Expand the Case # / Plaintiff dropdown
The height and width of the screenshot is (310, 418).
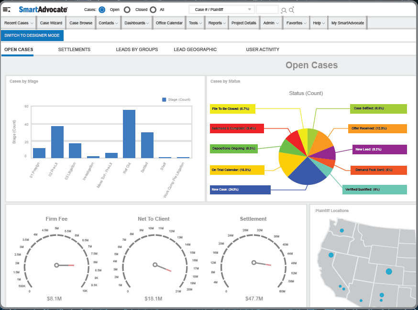221,10
